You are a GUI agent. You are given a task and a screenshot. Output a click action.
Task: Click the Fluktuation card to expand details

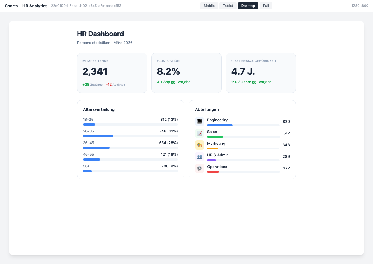pyautogui.click(x=186, y=73)
